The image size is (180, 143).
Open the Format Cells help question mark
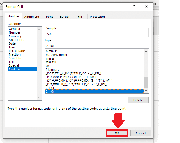click(x=134, y=7)
